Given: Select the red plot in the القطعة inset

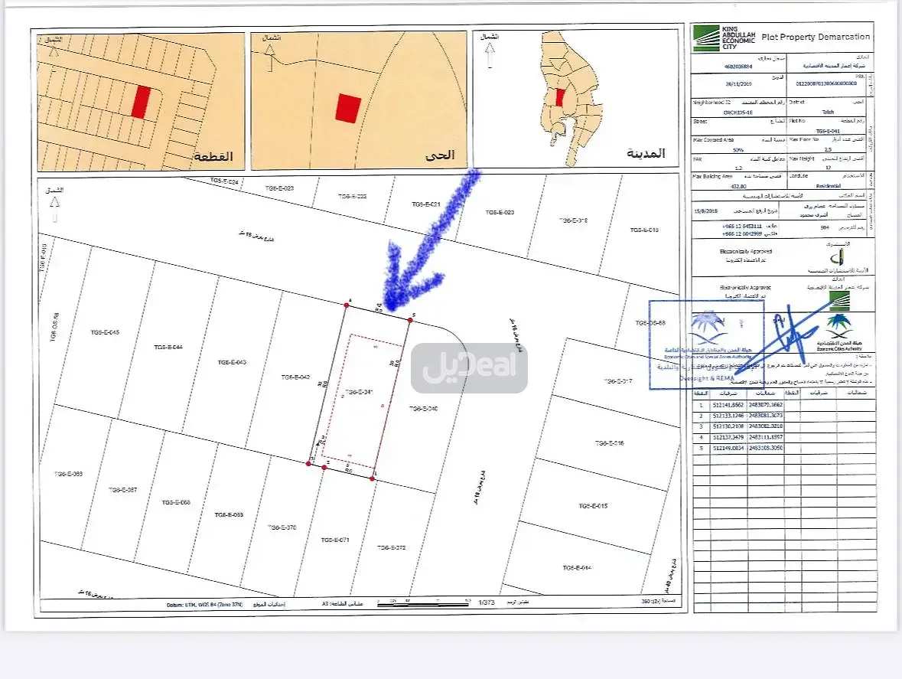Looking at the screenshot, I should click(x=140, y=102).
